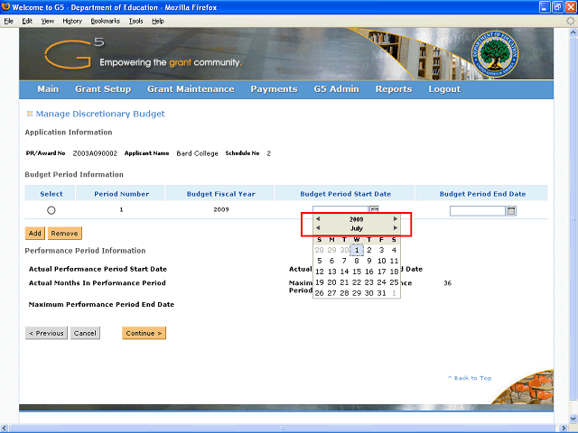This screenshot has height=433, width=578.
Task: Select July 1 in calendar
Action: [357, 250]
